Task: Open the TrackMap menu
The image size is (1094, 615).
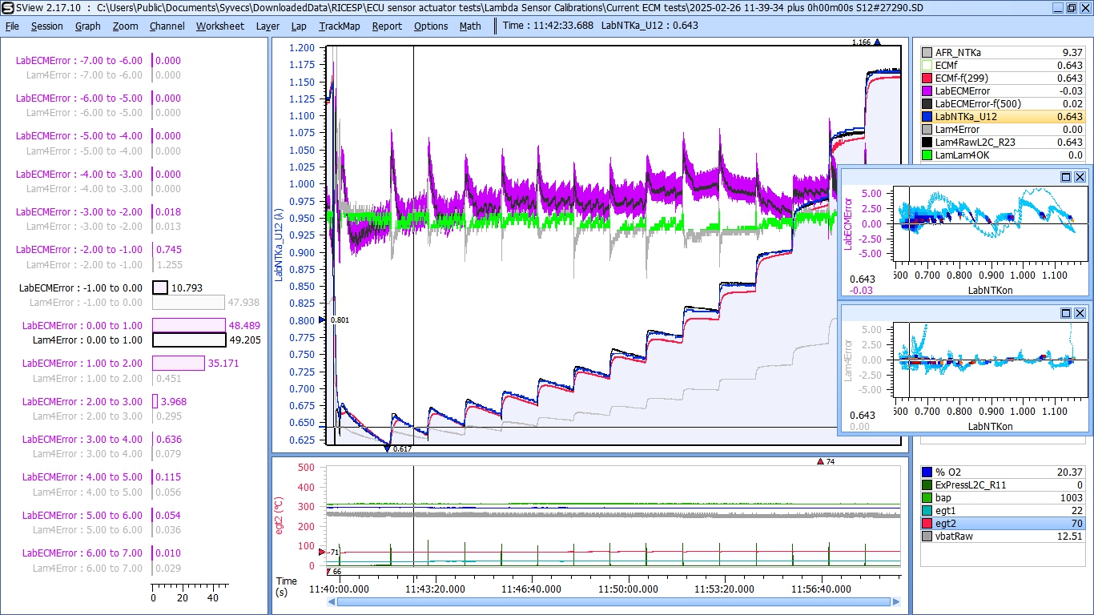Action: click(340, 26)
